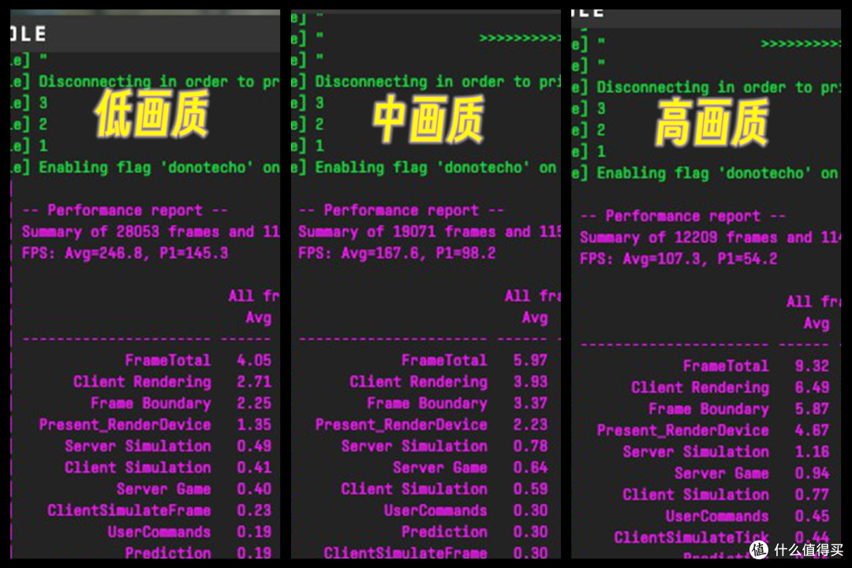Select Server Game value 0.64
This screenshot has width=852, height=568.
530,468
